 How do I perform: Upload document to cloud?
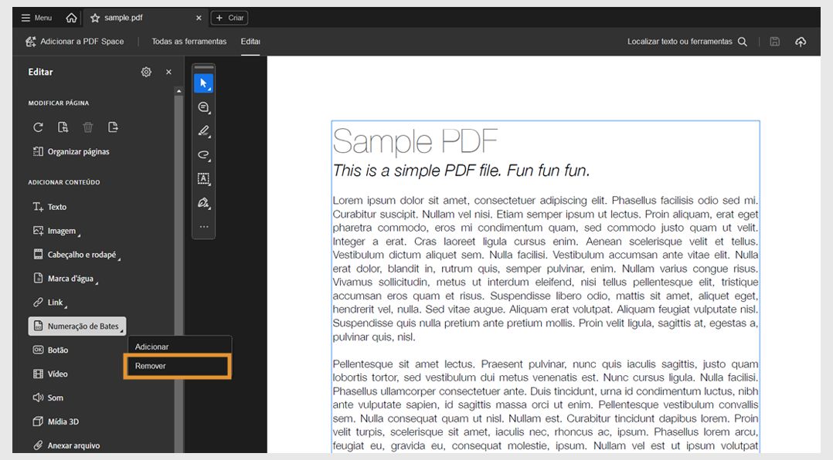pos(801,42)
